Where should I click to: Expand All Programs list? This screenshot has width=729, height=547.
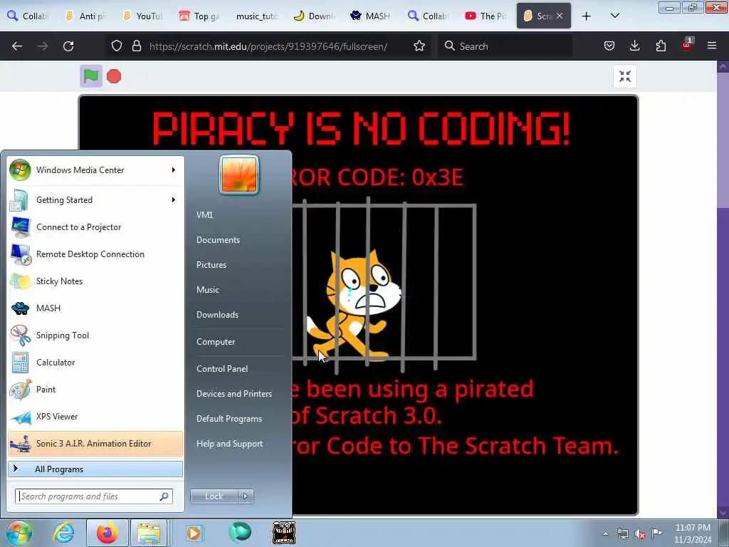95,469
